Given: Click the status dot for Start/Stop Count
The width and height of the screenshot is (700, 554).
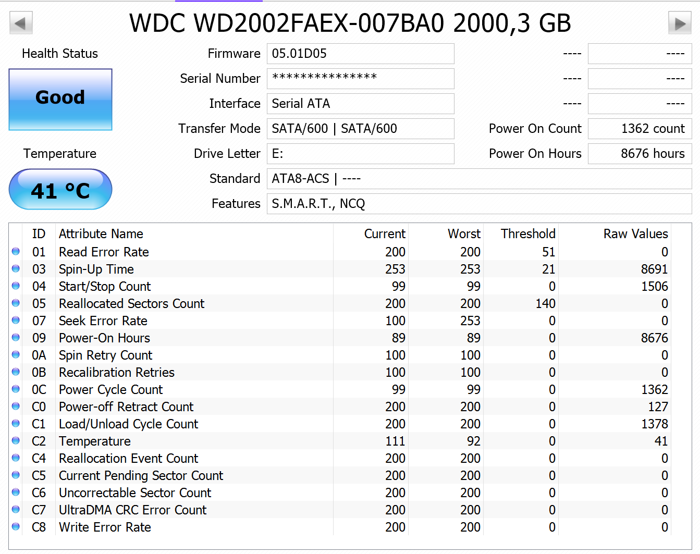Looking at the screenshot, I should click(16, 286).
